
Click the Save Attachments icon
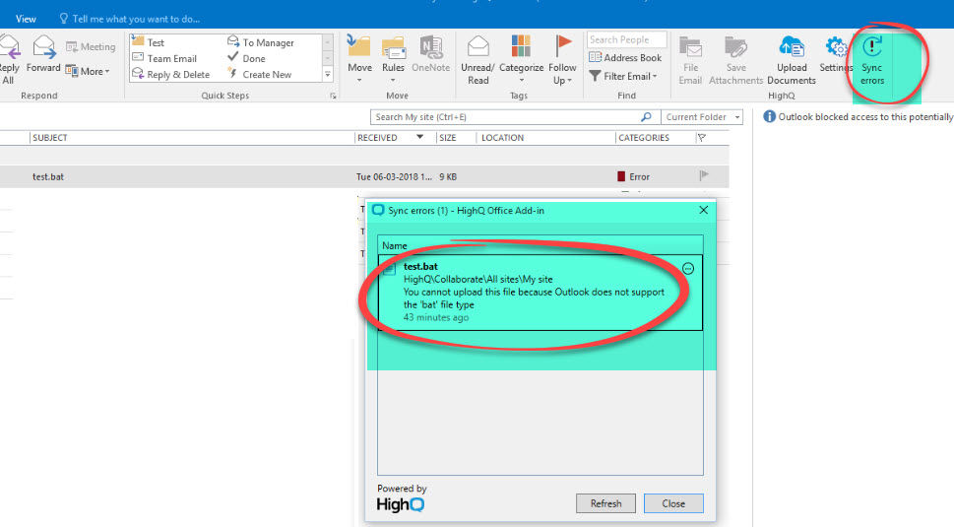[735, 47]
